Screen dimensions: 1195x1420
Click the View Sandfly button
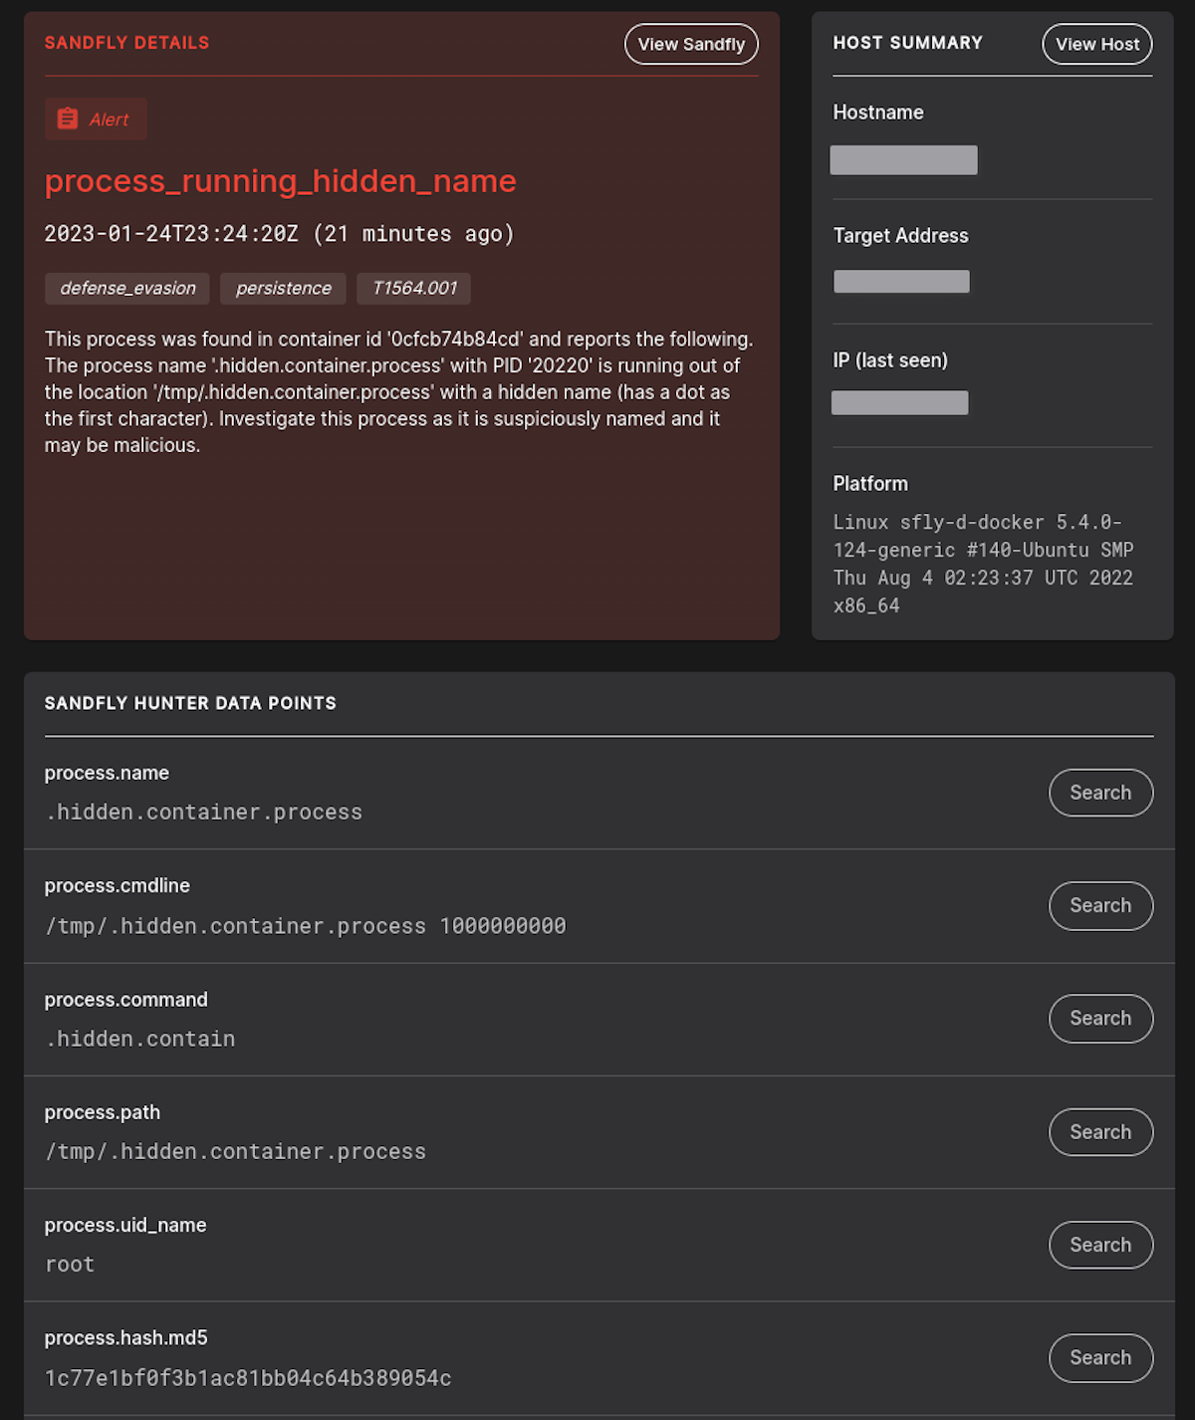[691, 44]
